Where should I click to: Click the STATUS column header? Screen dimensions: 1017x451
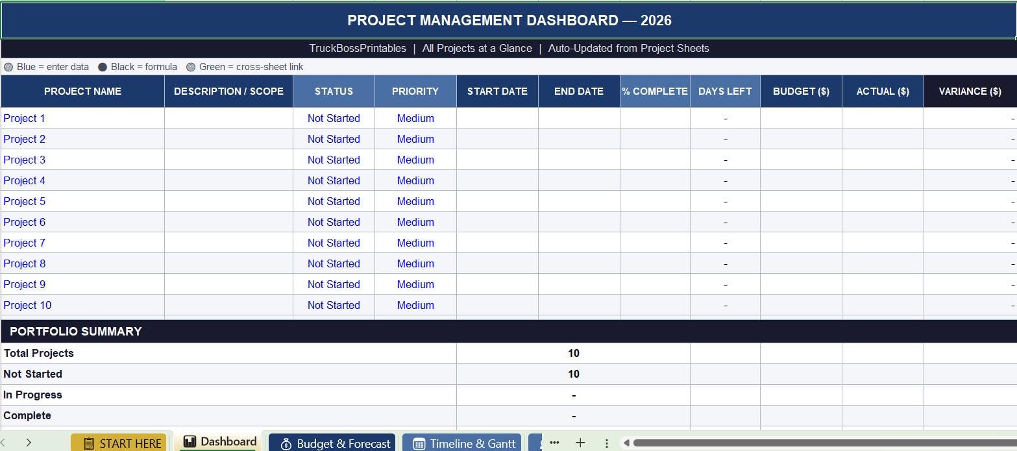click(334, 91)
